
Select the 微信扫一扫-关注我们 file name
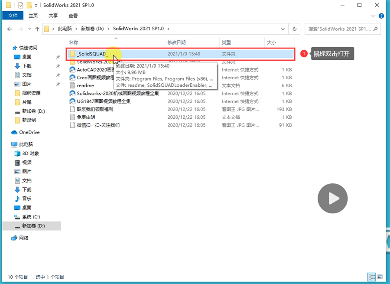pyautogui.click(x=98, y=125)
